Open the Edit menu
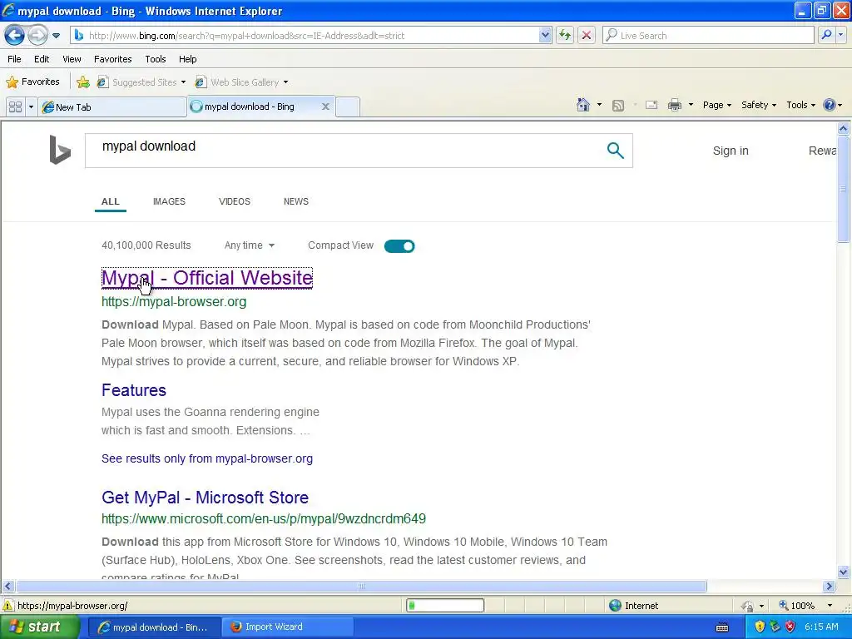852x639 pixels. (42, 59)
